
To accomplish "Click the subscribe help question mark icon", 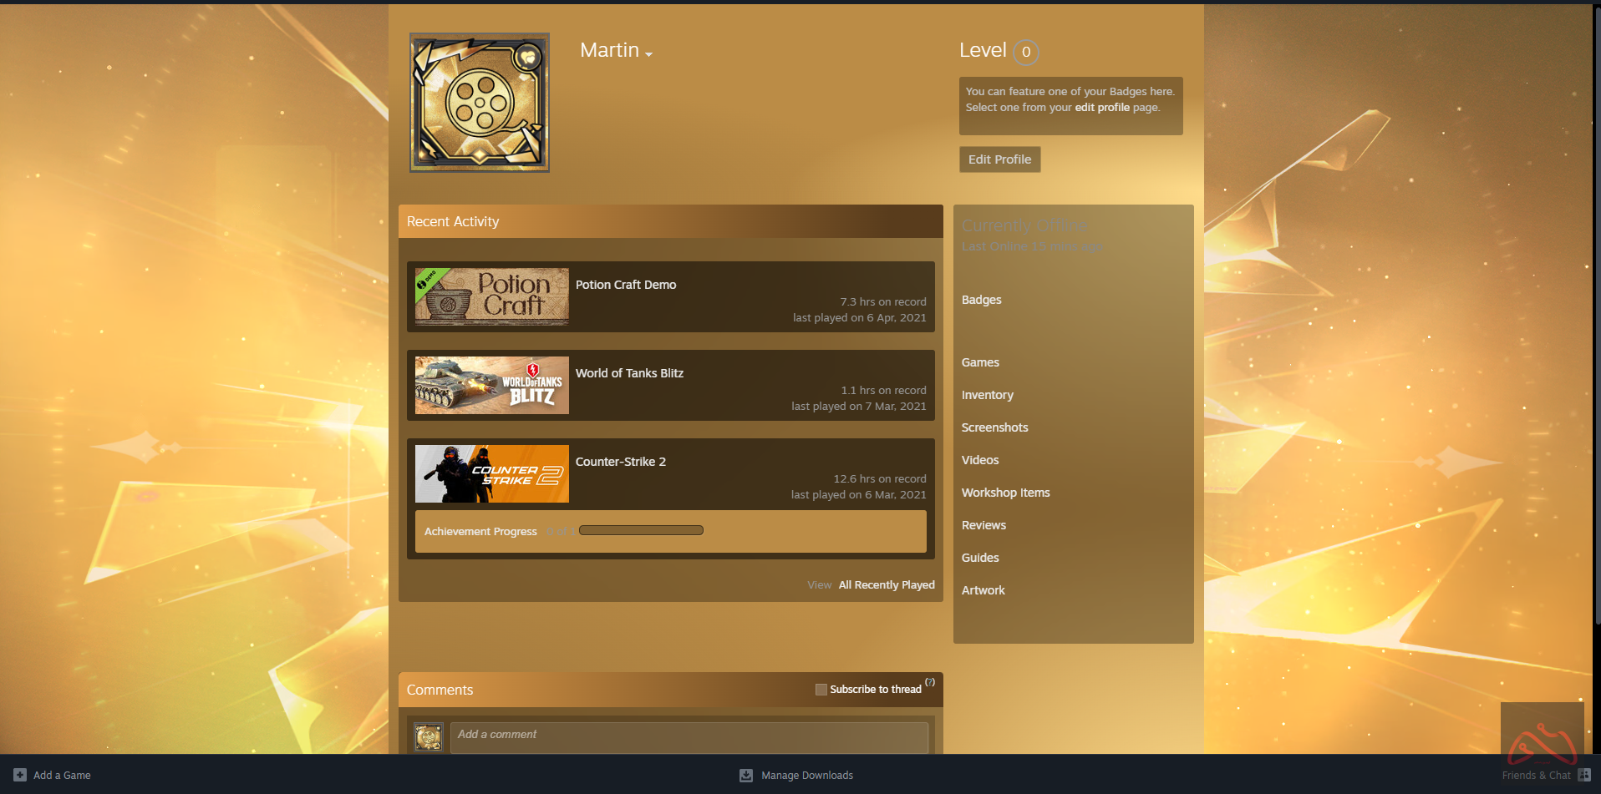I will click(930, 682).
